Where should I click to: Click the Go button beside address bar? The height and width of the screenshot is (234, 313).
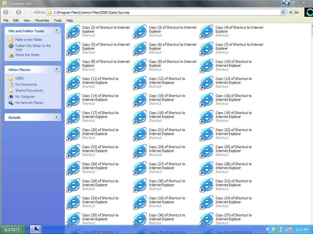(293, 12)
